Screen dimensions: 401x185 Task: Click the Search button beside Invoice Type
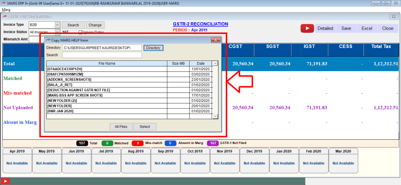click(x=73, y=25)
